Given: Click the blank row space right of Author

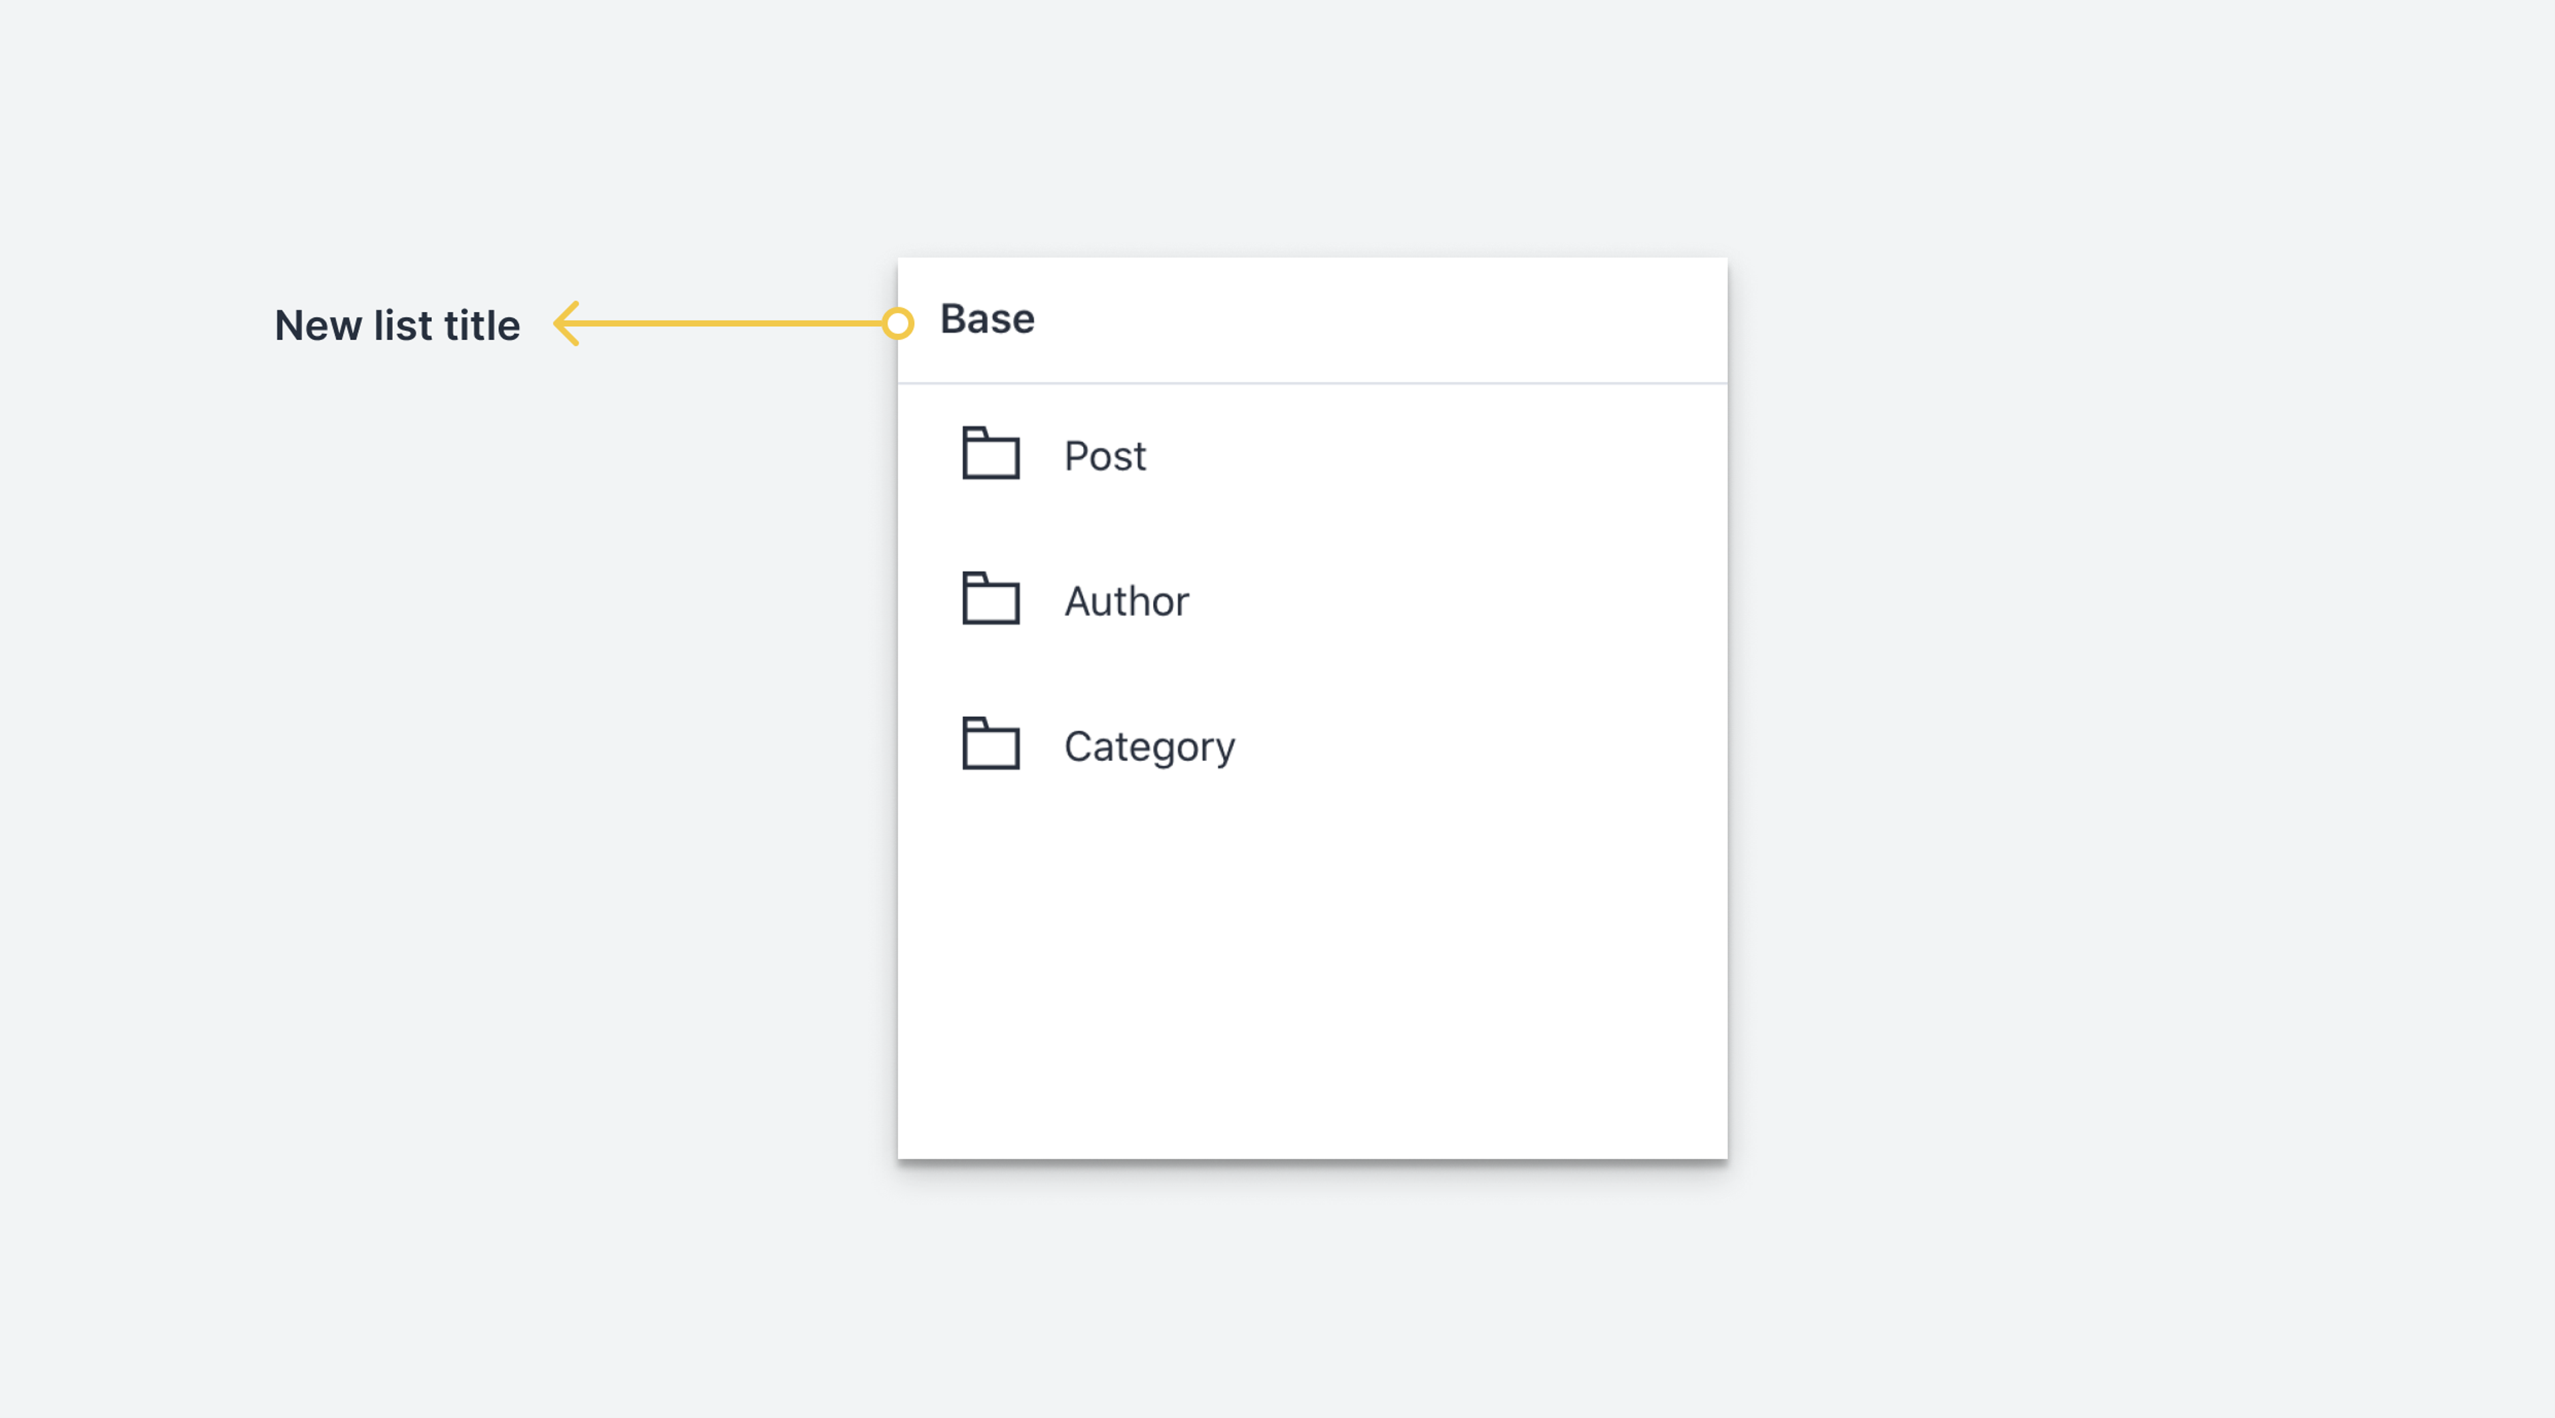Looking at the screenshot, I should pyautogui.click(x=1438, y=601).
